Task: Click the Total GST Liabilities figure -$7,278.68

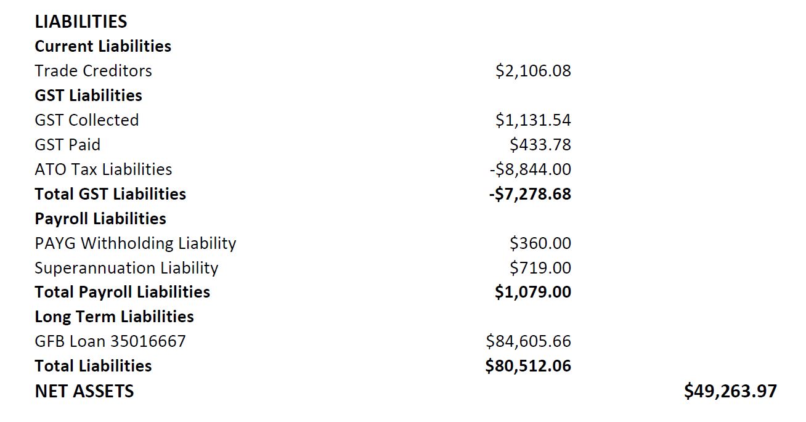Action: [x=530, y=194]
